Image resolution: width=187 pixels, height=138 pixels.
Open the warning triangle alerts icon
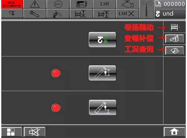pos(35,4)
